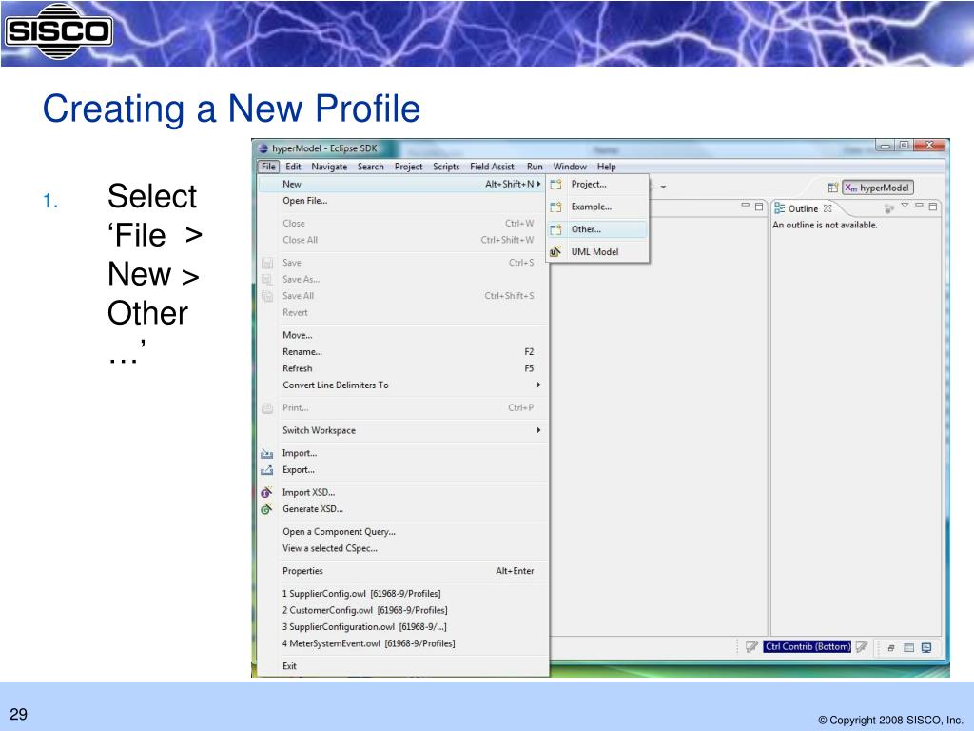Open recent file 4 MeterSystemEvent.owl
The image size is (974, 731).
coord(402,644)
